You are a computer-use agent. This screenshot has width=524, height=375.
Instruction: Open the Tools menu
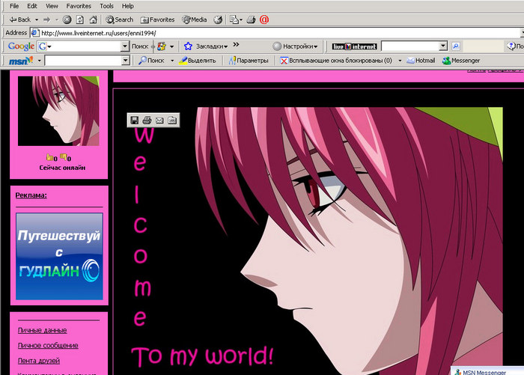click(106, 6)
